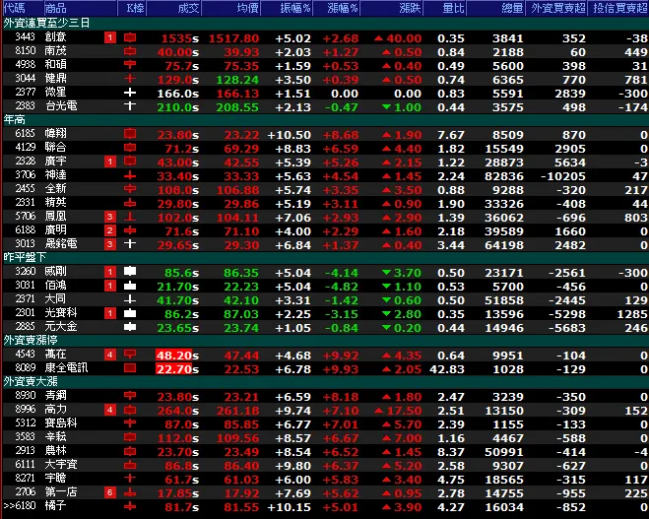Viewport: 649px width, 519px height.
Task: Sort by the 成交 column header
Action: tap(174, 8)
